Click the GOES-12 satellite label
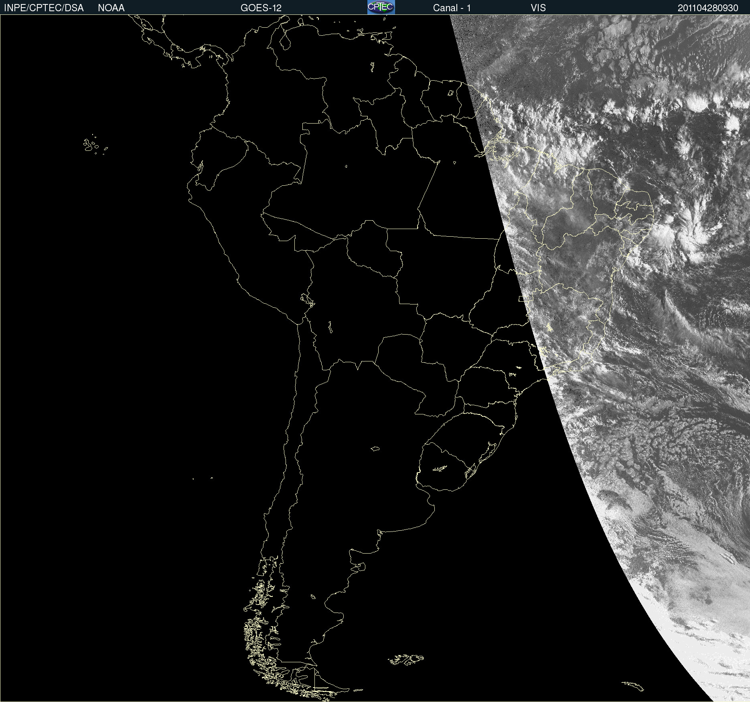 [261, 8]
